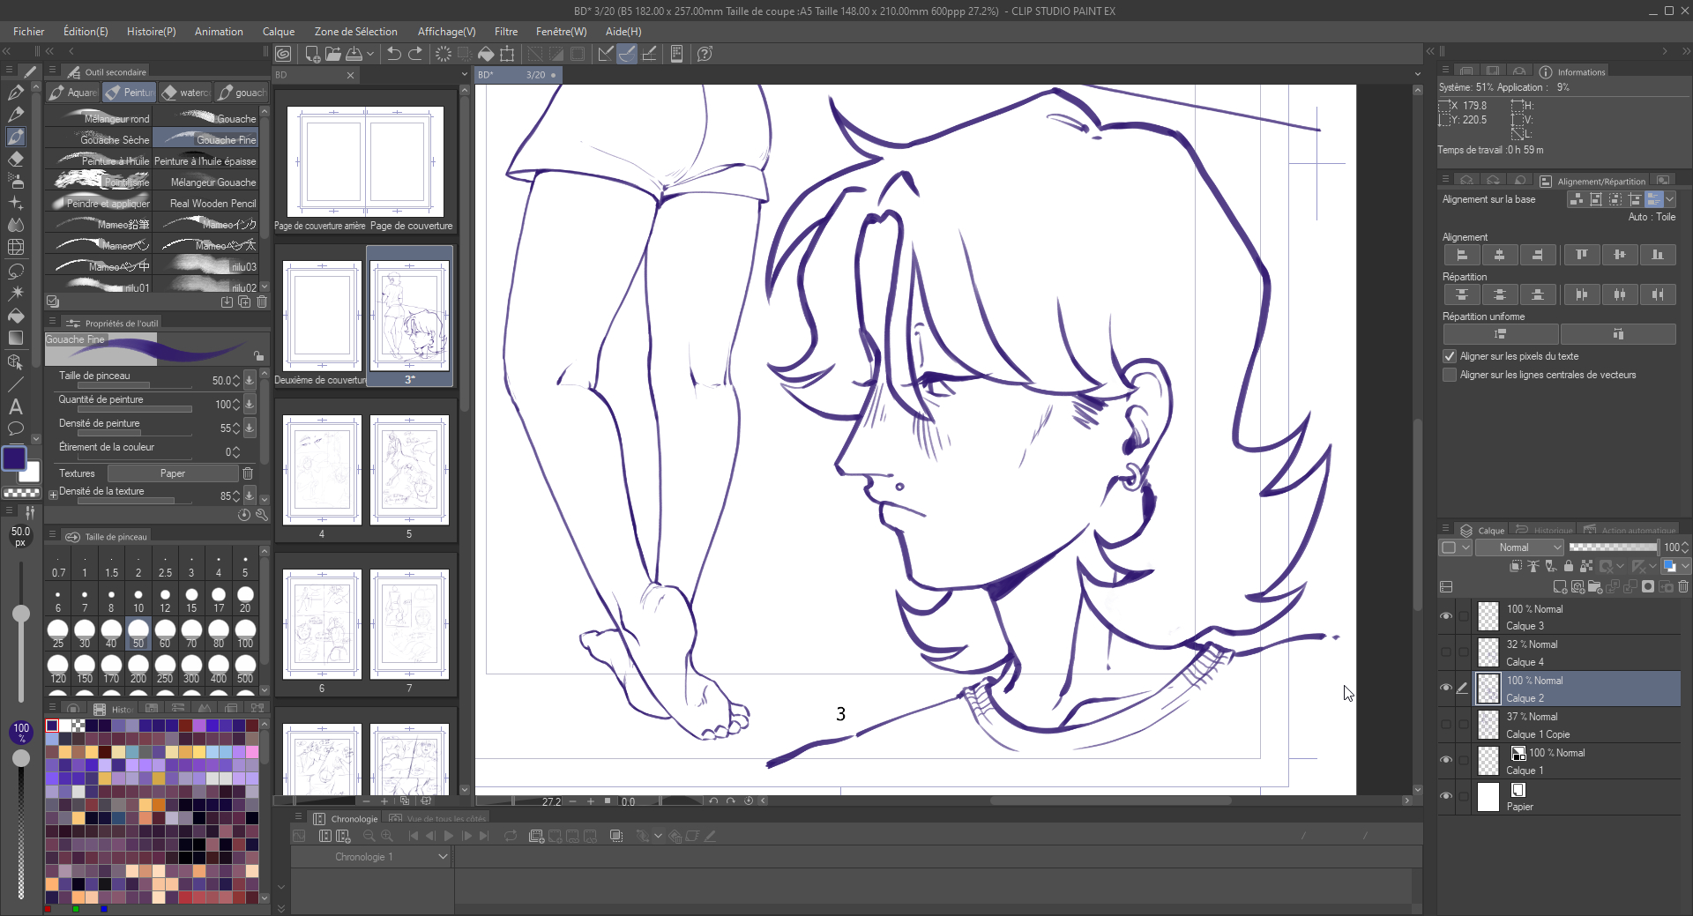Open page 5 thumbnail in page manager
1693x916 pixels.
pos(409,470)
